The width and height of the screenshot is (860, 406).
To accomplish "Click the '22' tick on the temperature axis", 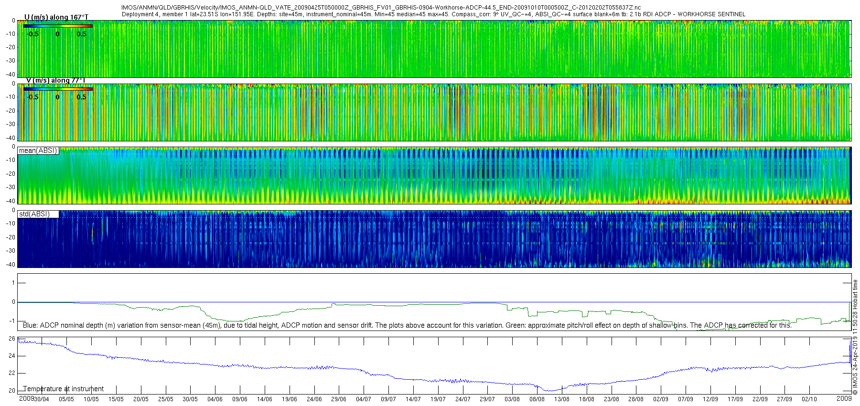I will click(x=12, y=373).
